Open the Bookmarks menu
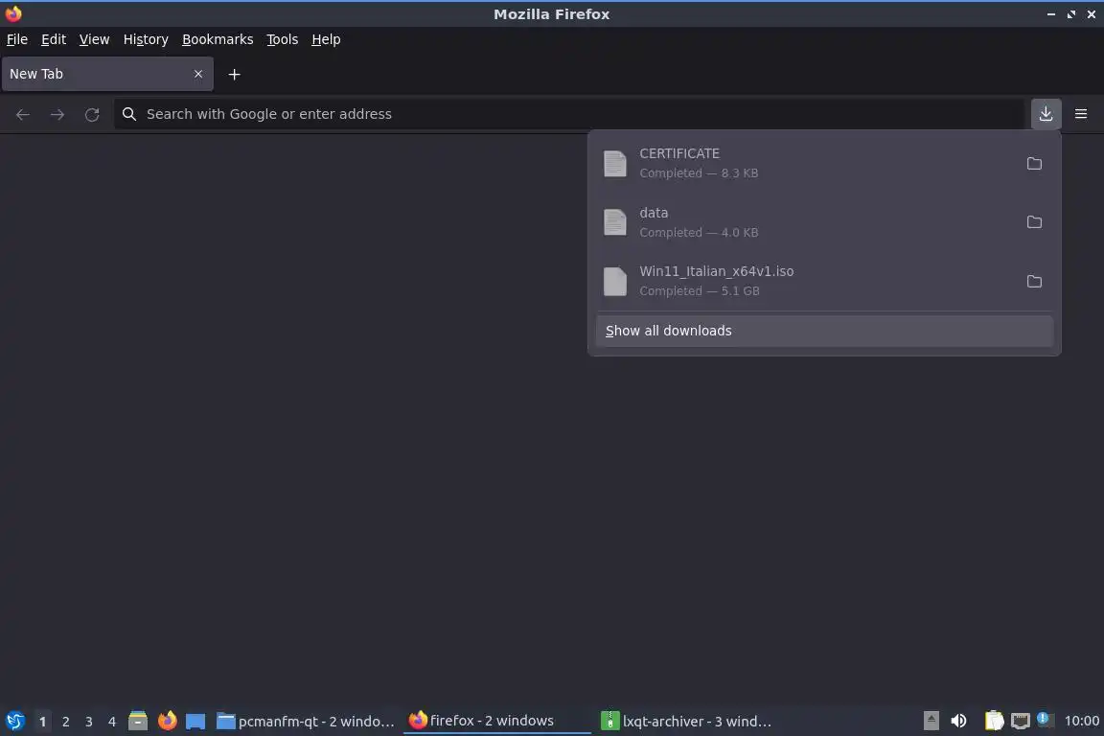The image size is (1104, 736). click(218, 39)
